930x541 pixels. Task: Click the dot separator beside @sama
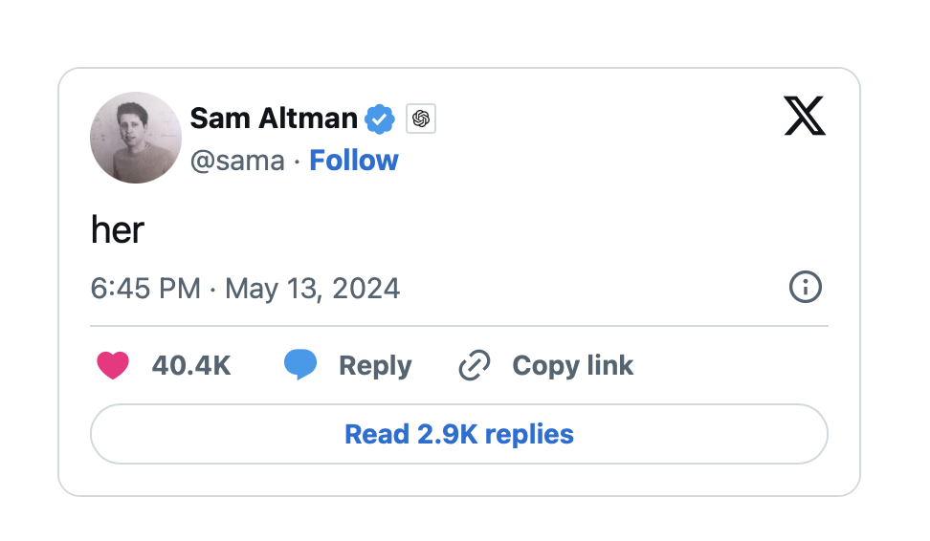(x=298, y=161)
